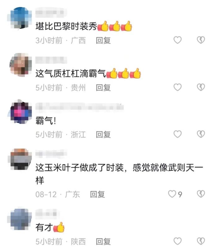Screen dimensions: 217x250
Task: Like the 玉米叶子 comment with 9 likes
Action: (172, 194)
